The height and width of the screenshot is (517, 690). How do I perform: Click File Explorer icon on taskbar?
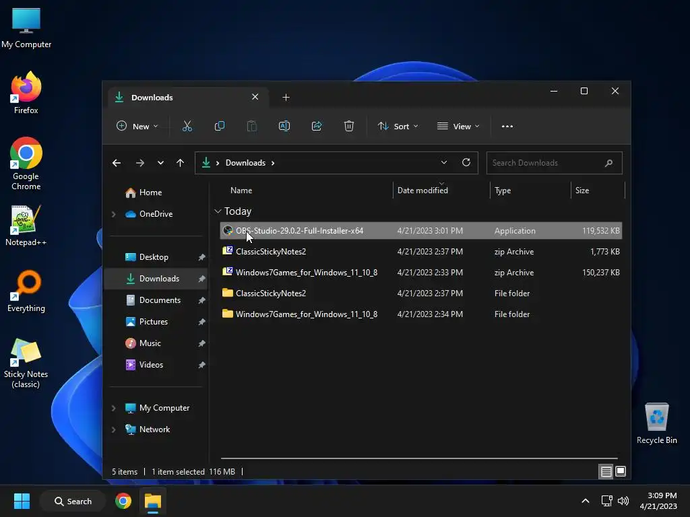tap(153, 501)
